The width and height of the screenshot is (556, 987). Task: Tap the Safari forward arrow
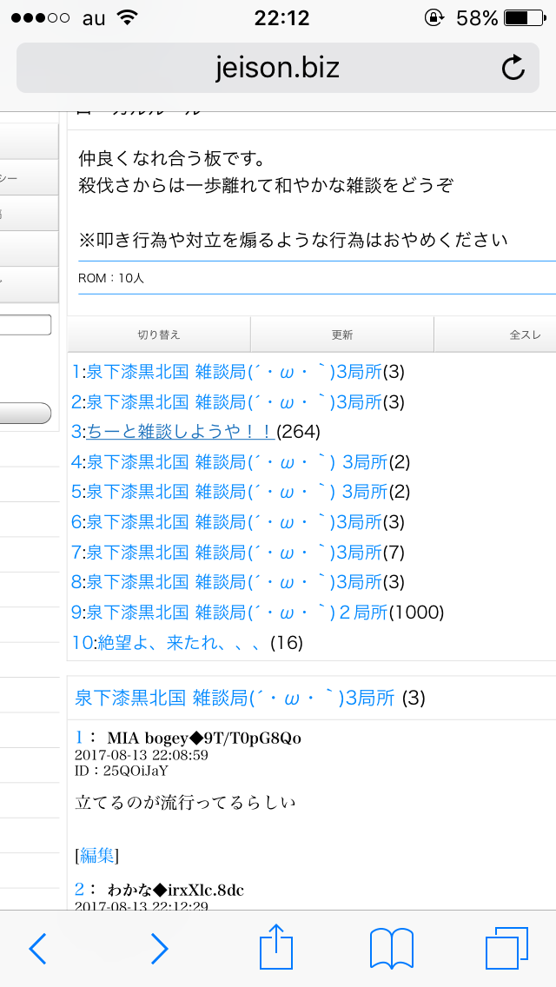click(x=159, y=948)
